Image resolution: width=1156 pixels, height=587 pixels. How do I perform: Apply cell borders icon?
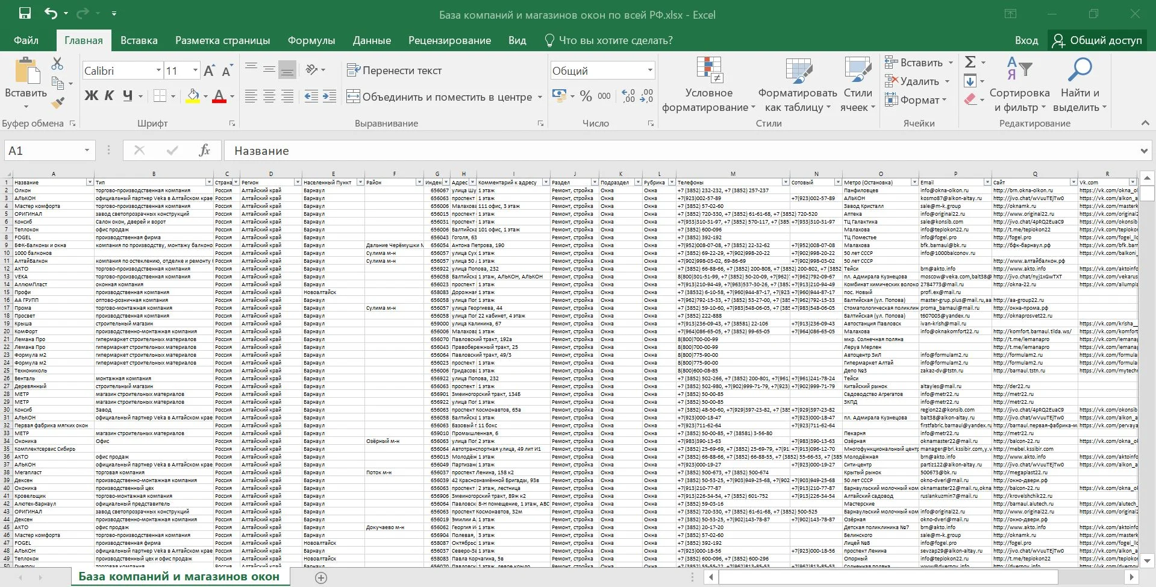pos(160,95)
